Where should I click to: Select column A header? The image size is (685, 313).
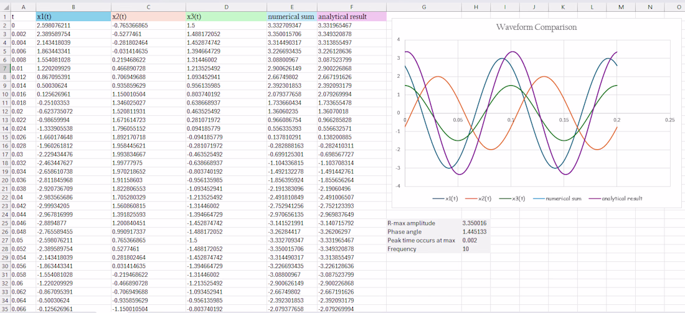pyautogui.click(x=22, y=7)
